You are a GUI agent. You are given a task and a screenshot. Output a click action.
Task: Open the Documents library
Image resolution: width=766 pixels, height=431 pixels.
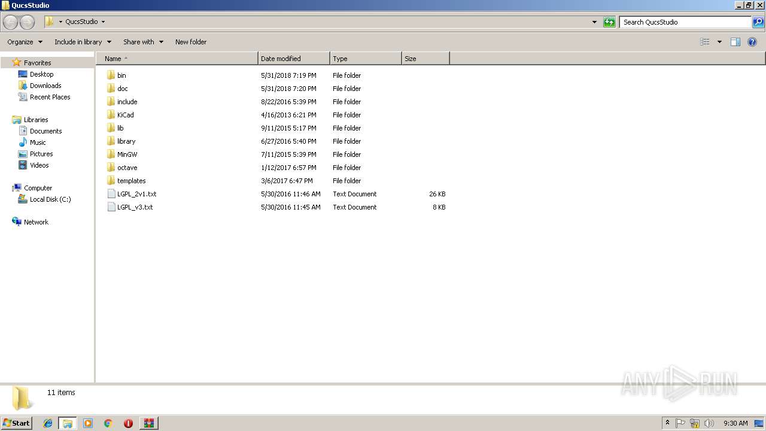(45, 131)
